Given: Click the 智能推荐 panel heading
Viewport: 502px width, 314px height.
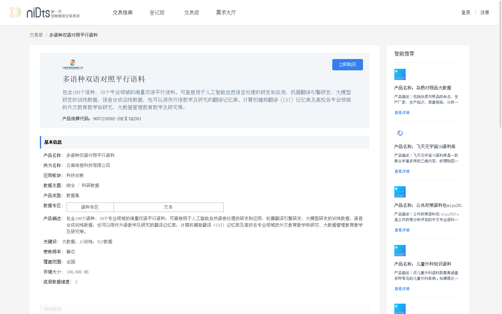Looking at the screenshot, I should pyautogui.click(x=404, y=54).
